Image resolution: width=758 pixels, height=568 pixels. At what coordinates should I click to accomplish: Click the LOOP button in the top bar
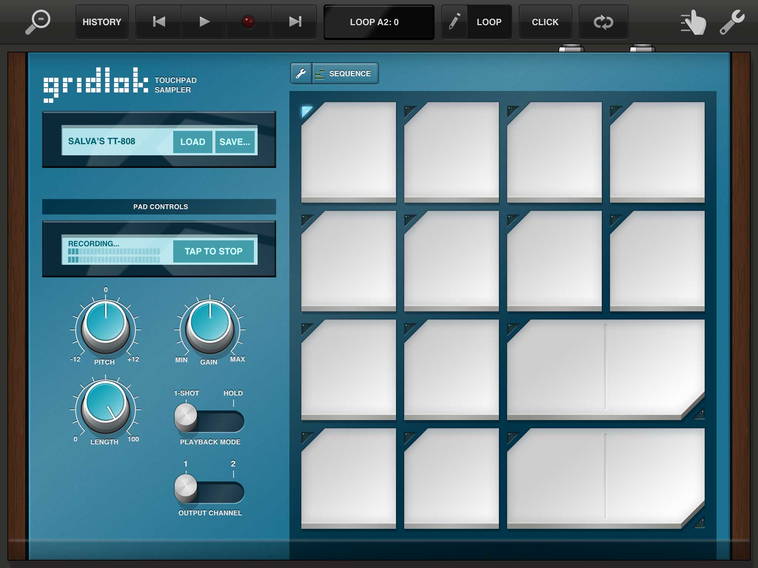489,22
